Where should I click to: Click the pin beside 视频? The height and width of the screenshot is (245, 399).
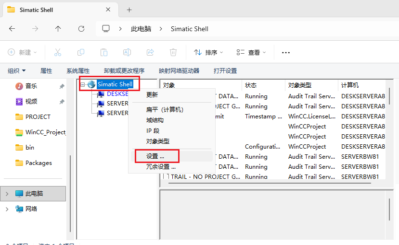point(62,102)
